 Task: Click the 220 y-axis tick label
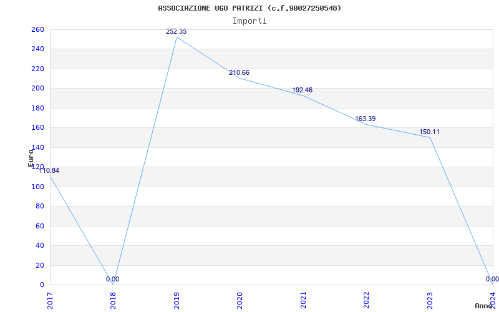(37, 69)
